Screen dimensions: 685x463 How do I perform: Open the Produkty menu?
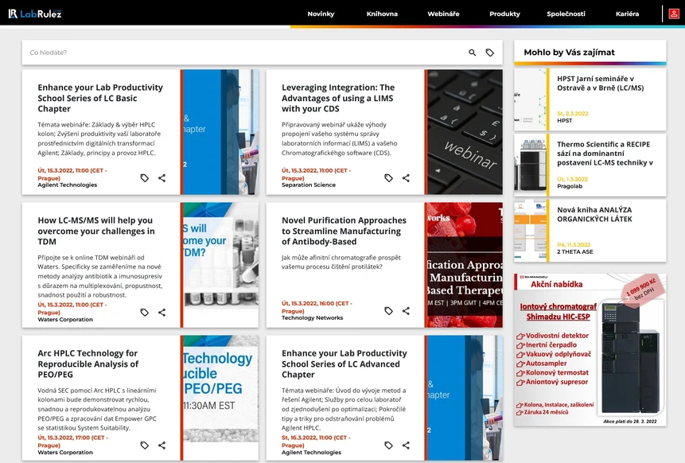(x=504, y=14)
